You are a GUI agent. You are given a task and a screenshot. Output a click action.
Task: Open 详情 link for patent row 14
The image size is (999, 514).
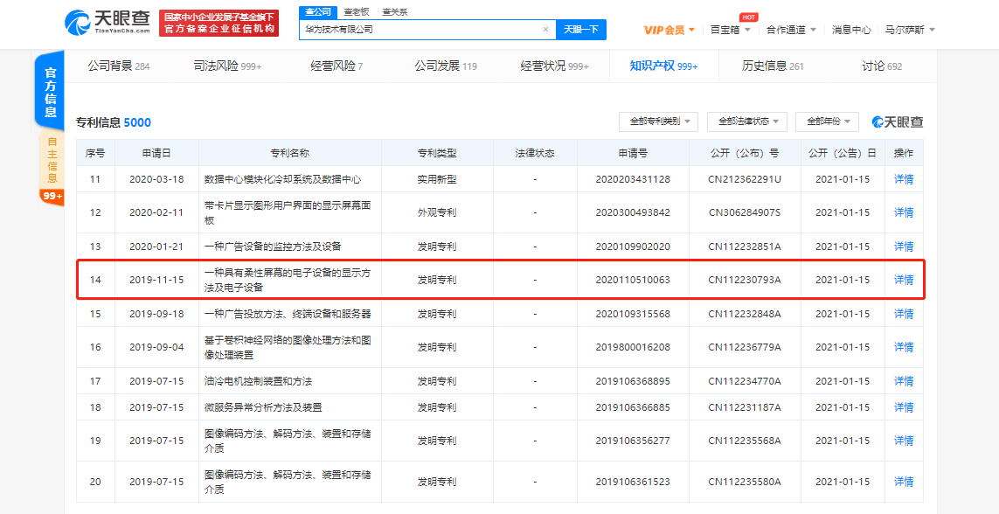[x=903, y=280]
